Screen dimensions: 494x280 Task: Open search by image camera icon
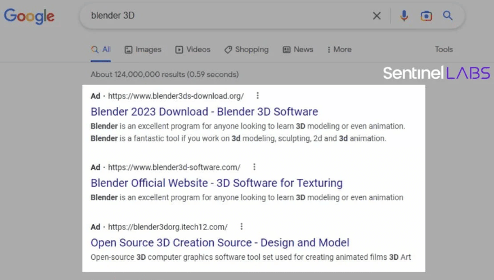[426, 16]
